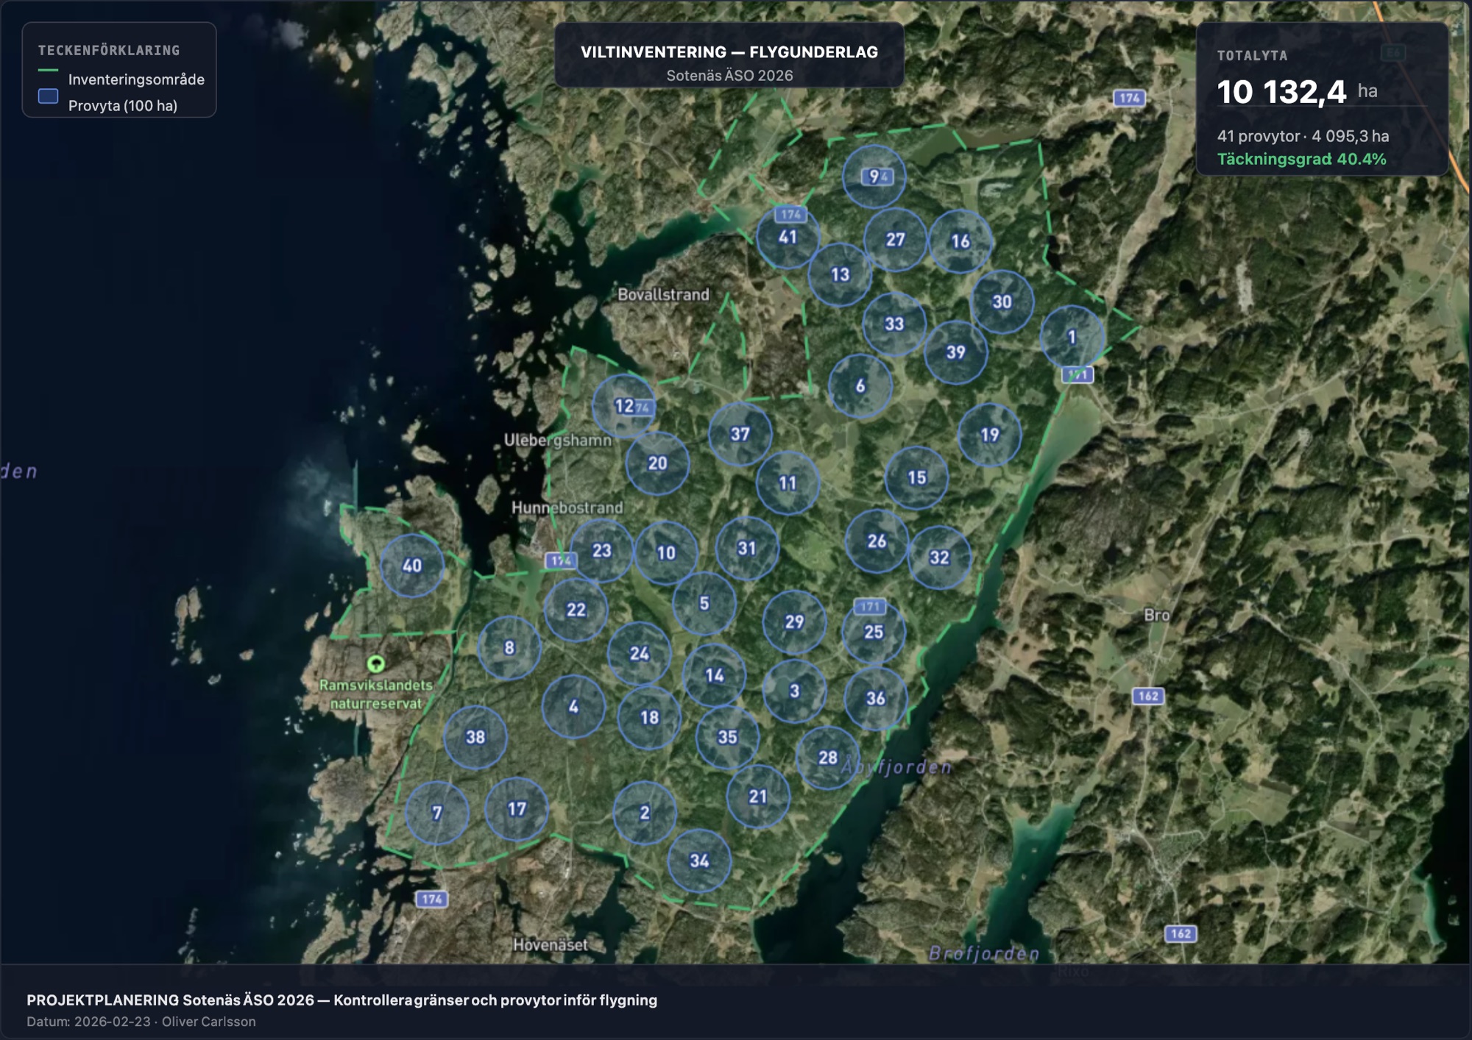Click the Viltinventering — Flygunderlag title panel
Viewport: 1472px width, 1040px height.
click(x=729, y=55)
